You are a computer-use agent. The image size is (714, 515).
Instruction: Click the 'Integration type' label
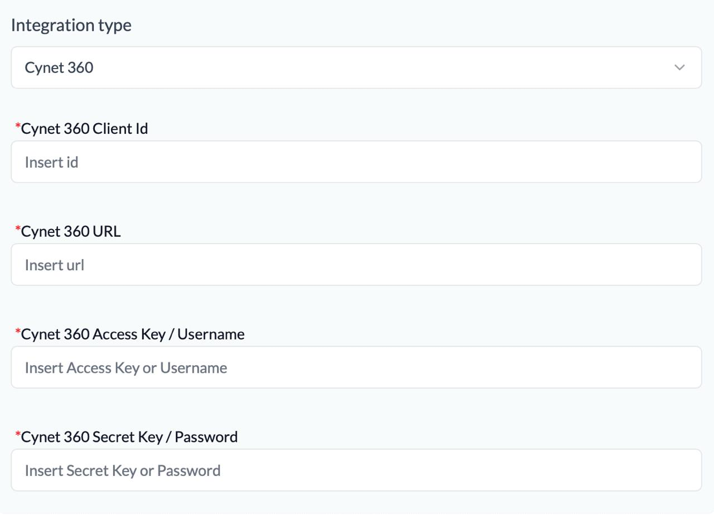coord(71,25)
